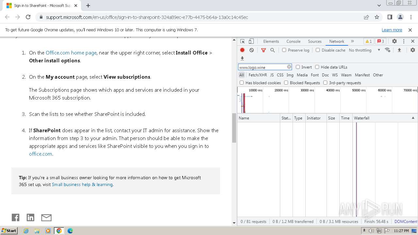Open the office.com link in step 4

click(x=40, y=154)
